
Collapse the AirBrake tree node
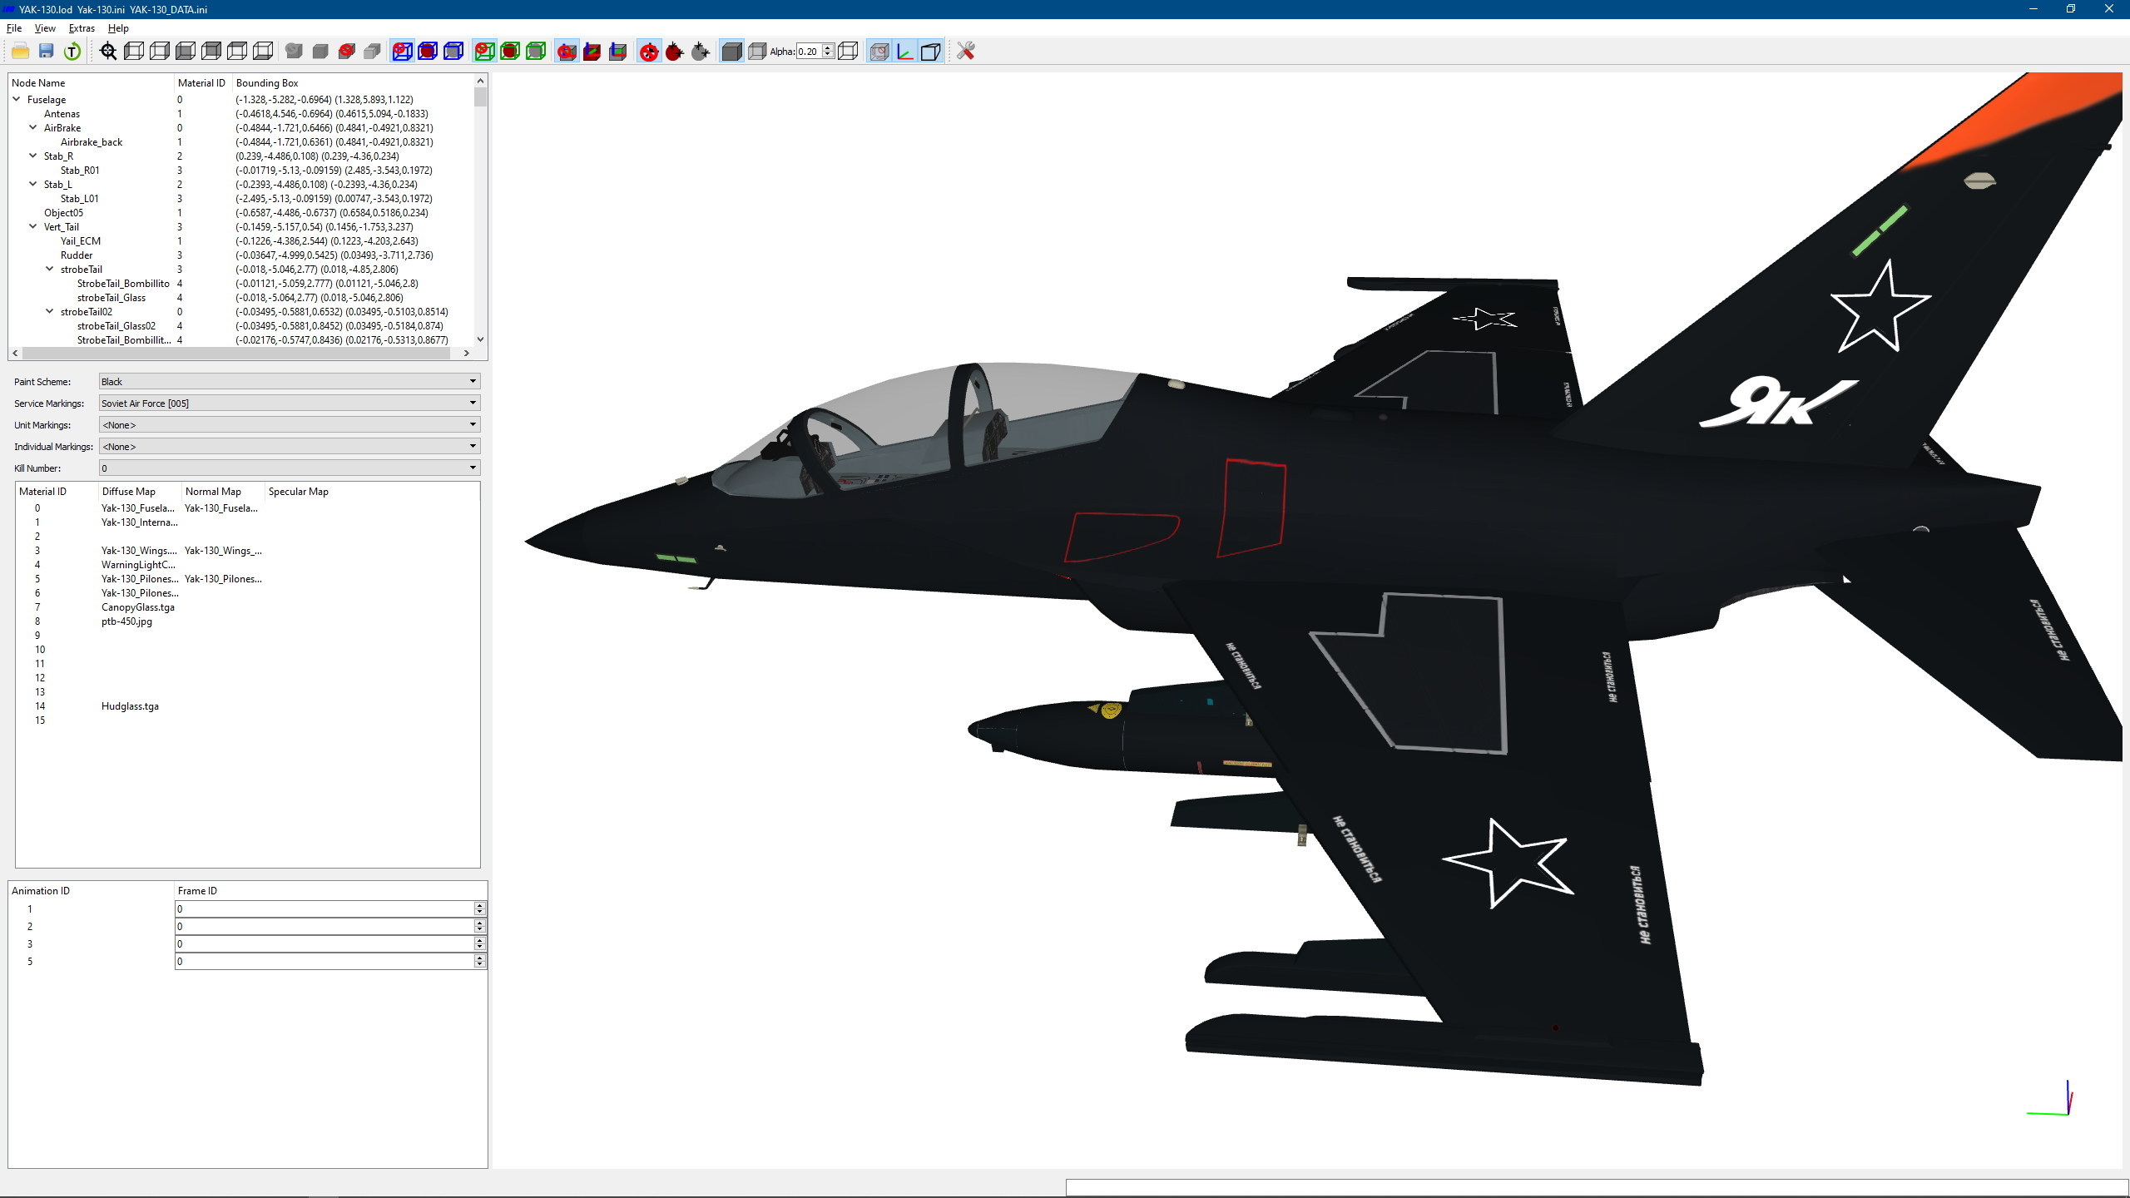tap(32, 127)
